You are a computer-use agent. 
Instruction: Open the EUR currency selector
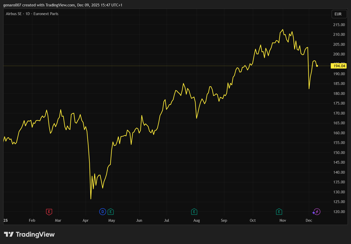tap(338, 14)
